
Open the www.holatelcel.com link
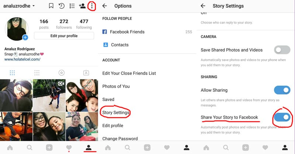[22, 59]
